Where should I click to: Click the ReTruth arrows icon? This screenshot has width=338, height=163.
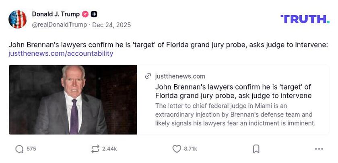[95, 149]
